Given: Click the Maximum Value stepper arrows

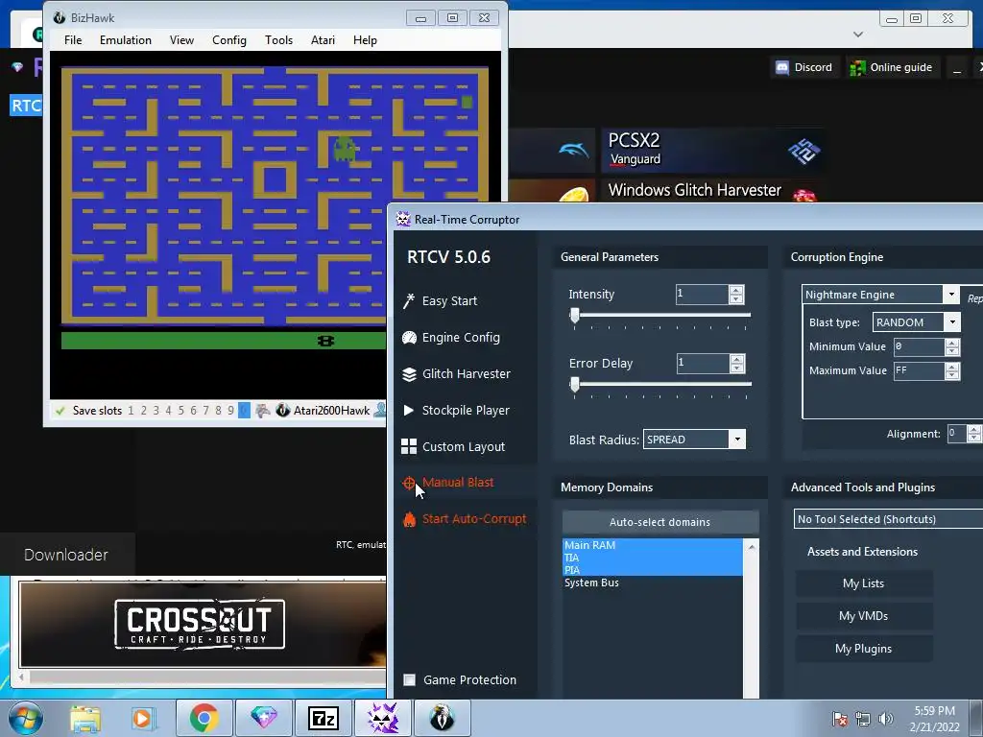Looking at the screenshot, I should click(x=951, y=371).
